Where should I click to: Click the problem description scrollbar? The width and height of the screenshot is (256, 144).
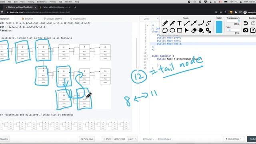click(136, 53)
